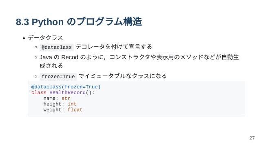The height and width of the screenshot is (146, 261).
Task: Click the @dataclass inline code label
Action: [57, 47]
